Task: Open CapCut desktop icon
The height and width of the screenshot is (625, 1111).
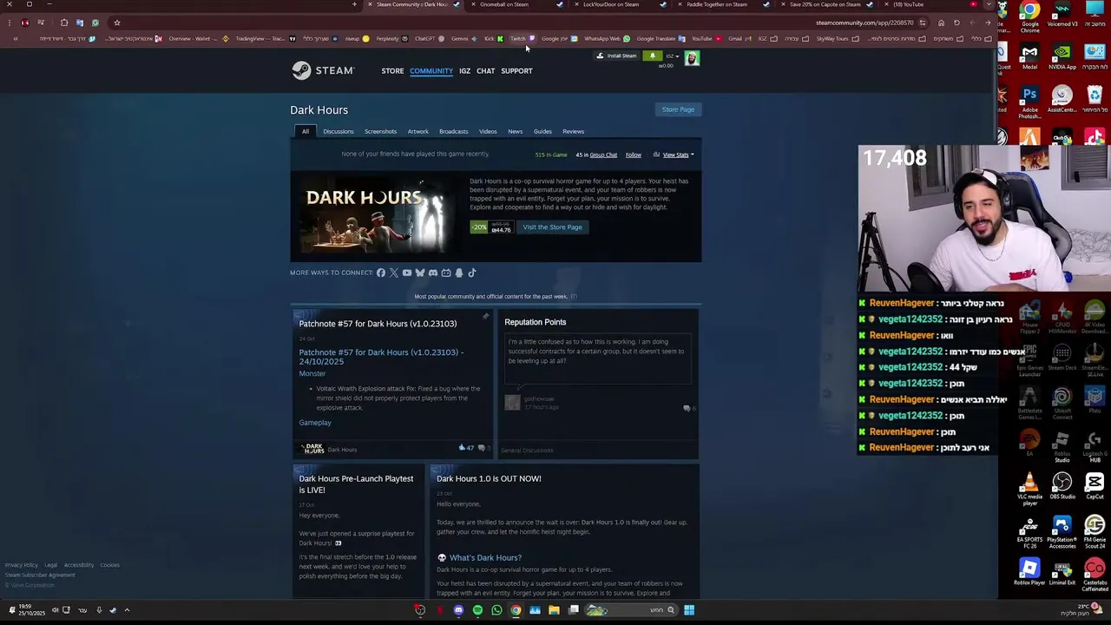Action: point(1095,486)
